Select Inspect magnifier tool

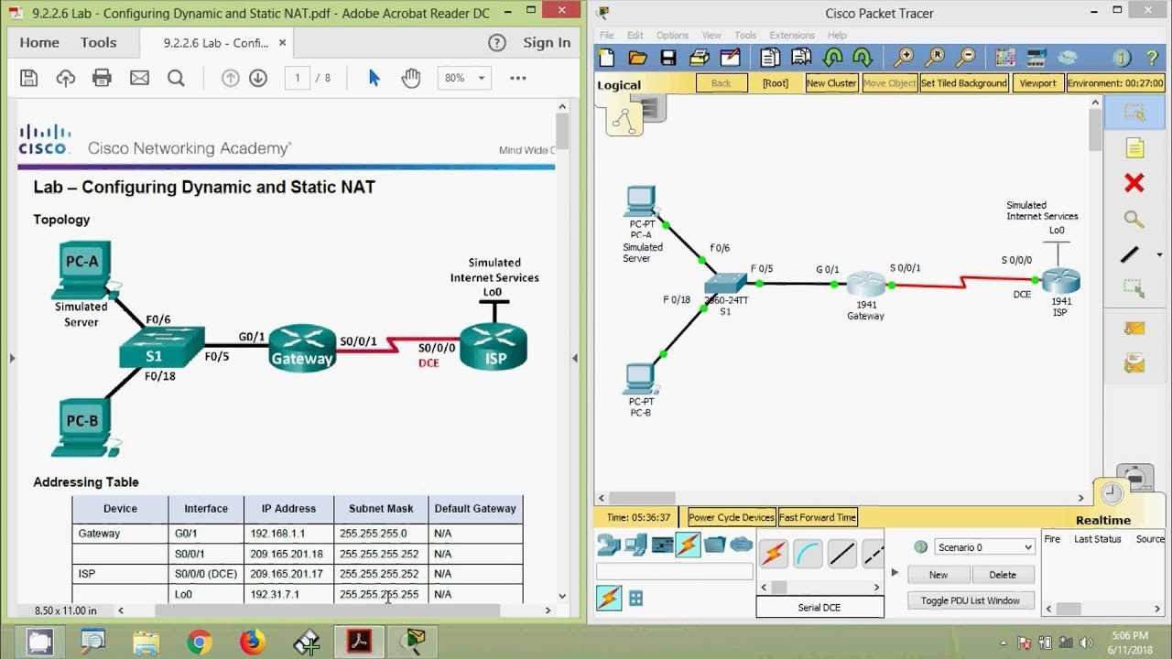(1134, 220)
